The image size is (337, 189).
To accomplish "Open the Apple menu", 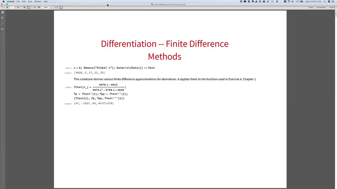I will point(3,1).
